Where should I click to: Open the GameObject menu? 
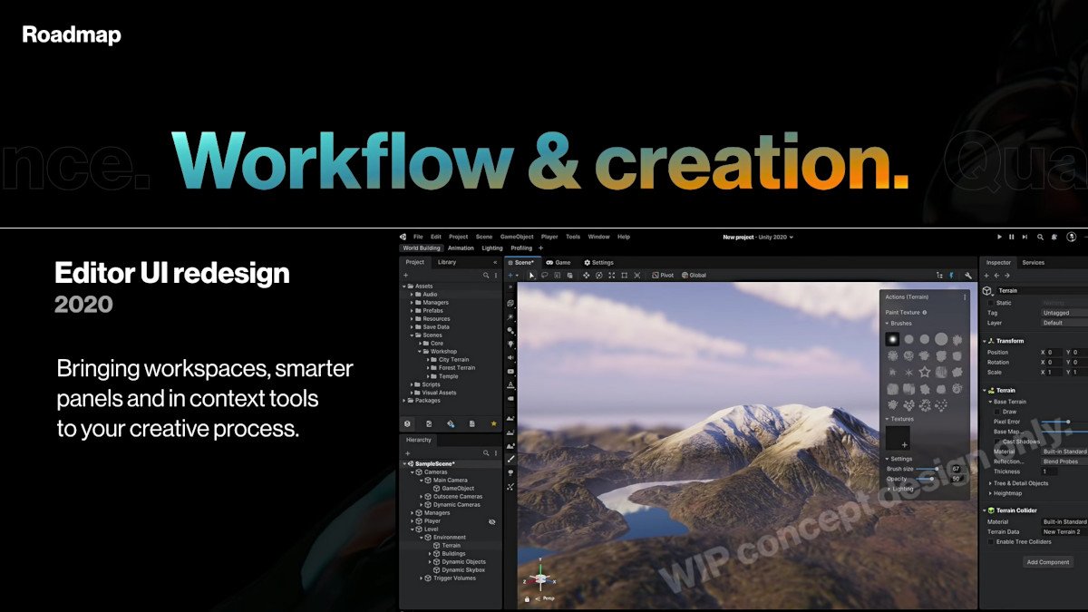point(517,237)
